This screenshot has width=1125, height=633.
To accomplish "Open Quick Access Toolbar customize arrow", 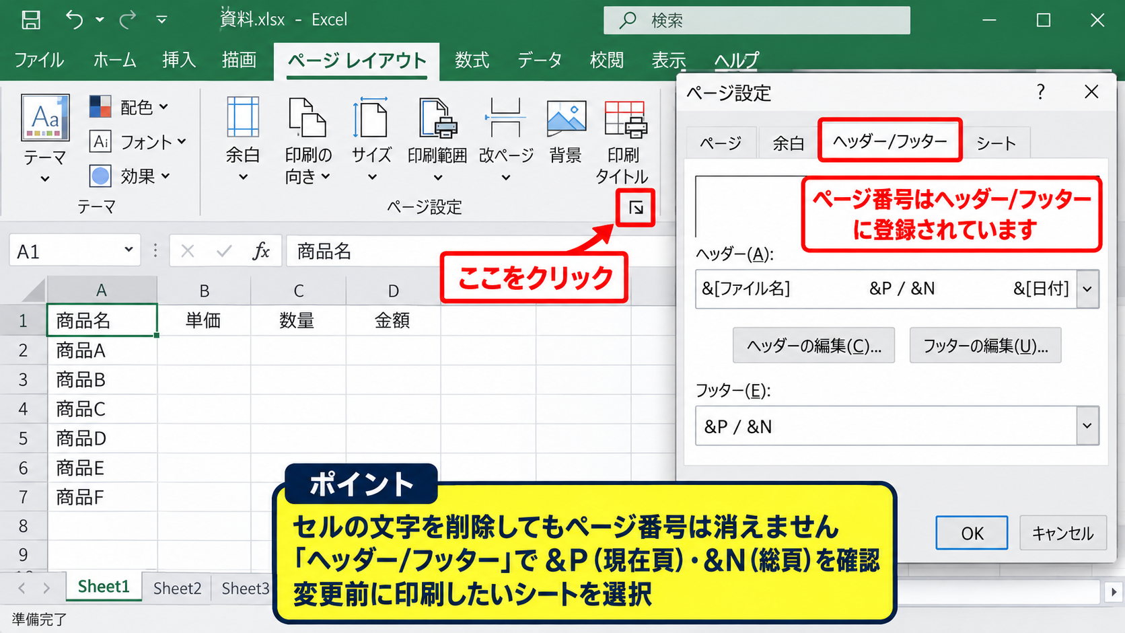I will point(161,20).
